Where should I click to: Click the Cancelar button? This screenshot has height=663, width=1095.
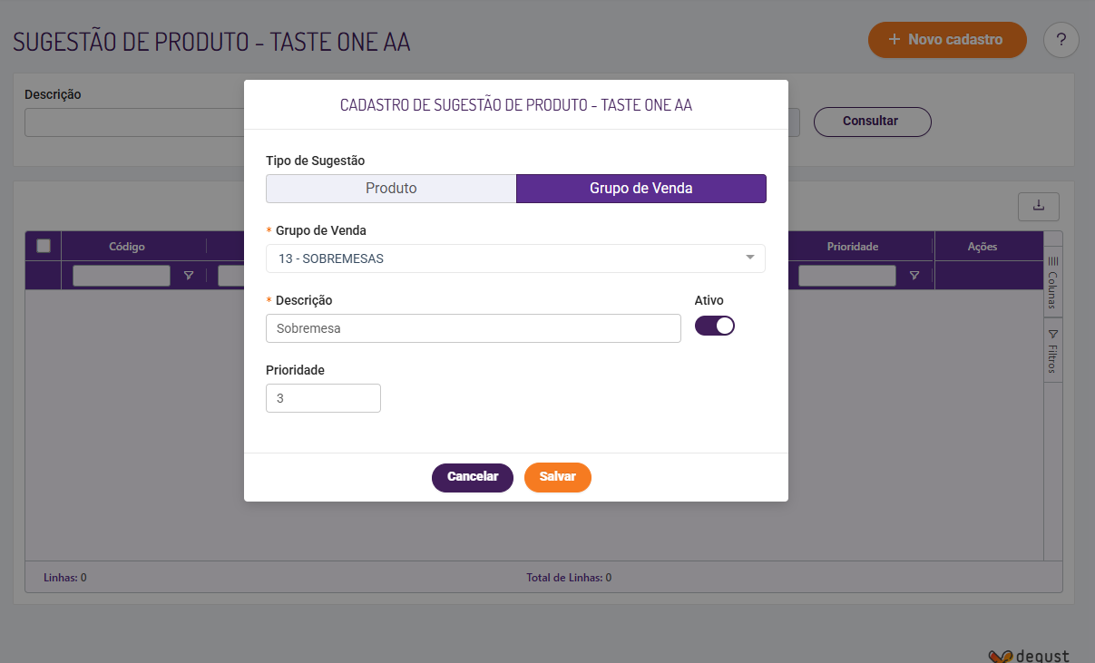point(472,477)
